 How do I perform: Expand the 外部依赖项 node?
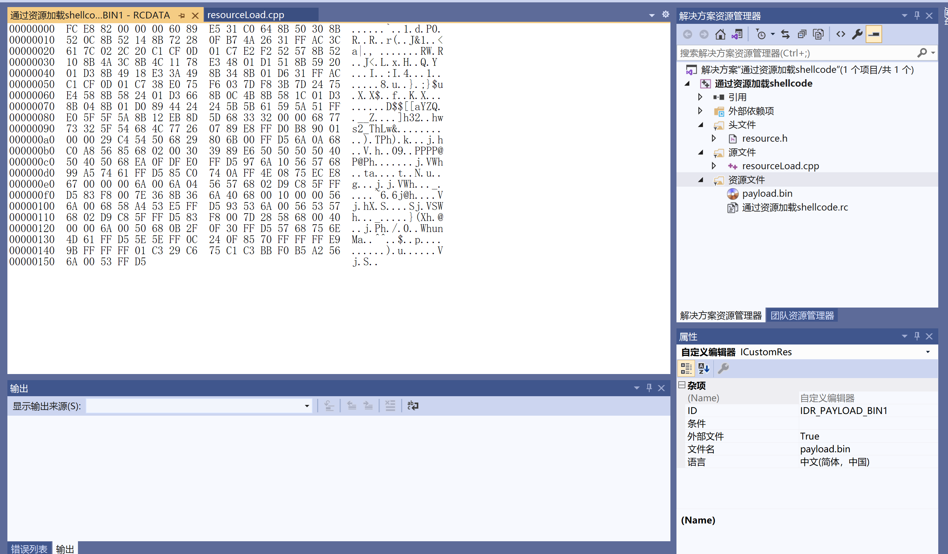pyautogui.click(x=700, y=111)
